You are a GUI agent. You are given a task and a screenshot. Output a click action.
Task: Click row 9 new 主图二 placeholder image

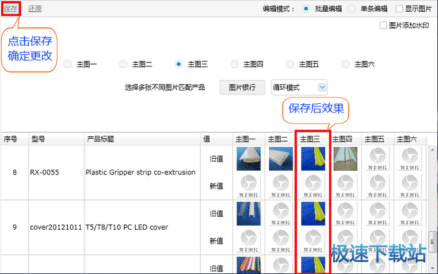pos(281,241)
